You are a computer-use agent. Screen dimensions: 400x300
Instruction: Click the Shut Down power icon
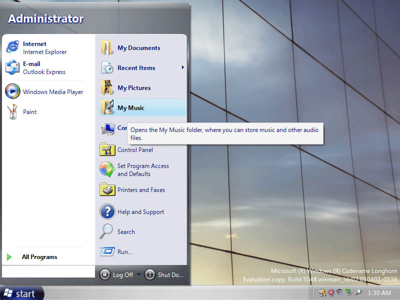tap(149, 274)
